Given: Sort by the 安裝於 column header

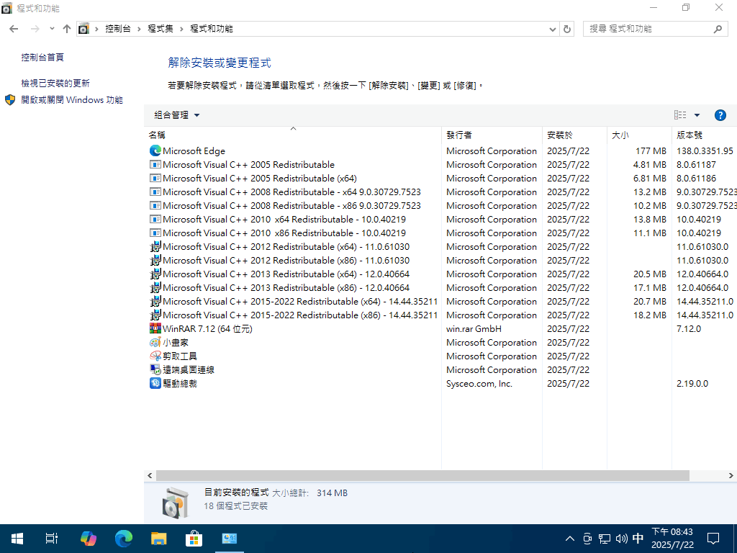Looking at the screenshot, I should pyautogui.click(x=574, y=135).
